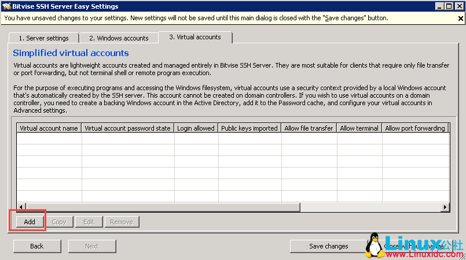This screenshot has width=466, height=260.
Task: Click the Edit account button
Action: click(x=89, y=222)
